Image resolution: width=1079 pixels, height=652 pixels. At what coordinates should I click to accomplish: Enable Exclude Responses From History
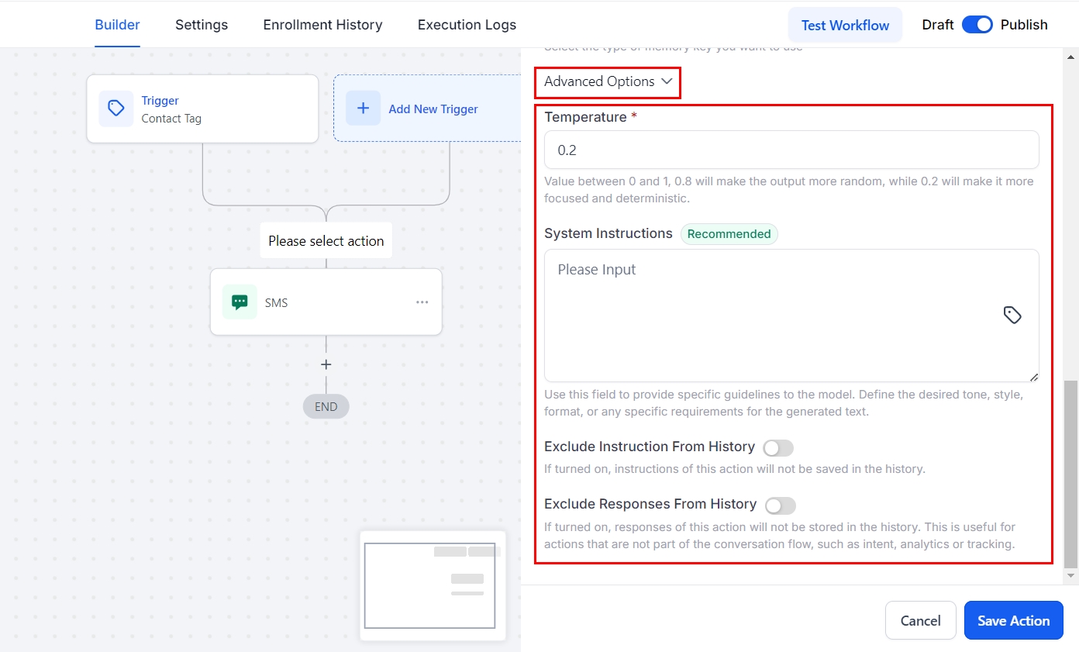tap(780, 505)
